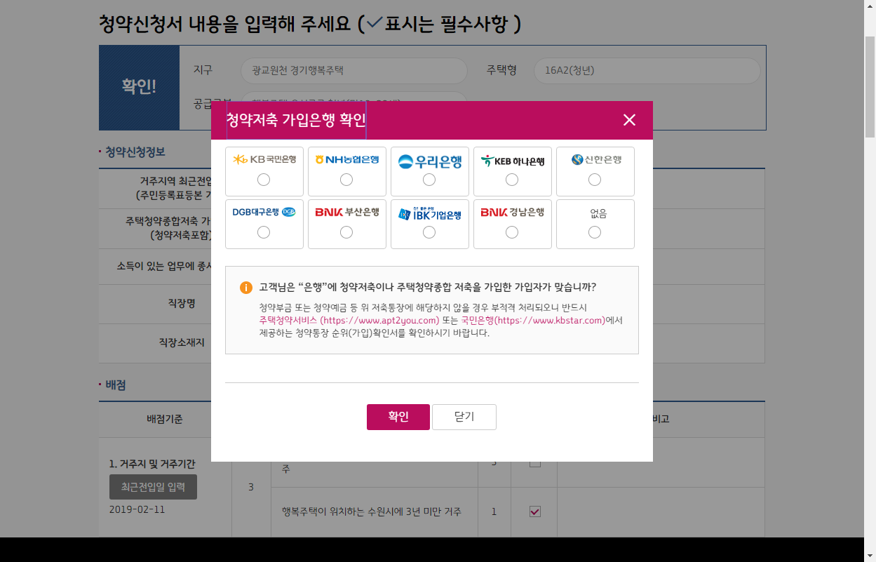
Task: Click the 우리은행 logo
Action: point(430,161)
